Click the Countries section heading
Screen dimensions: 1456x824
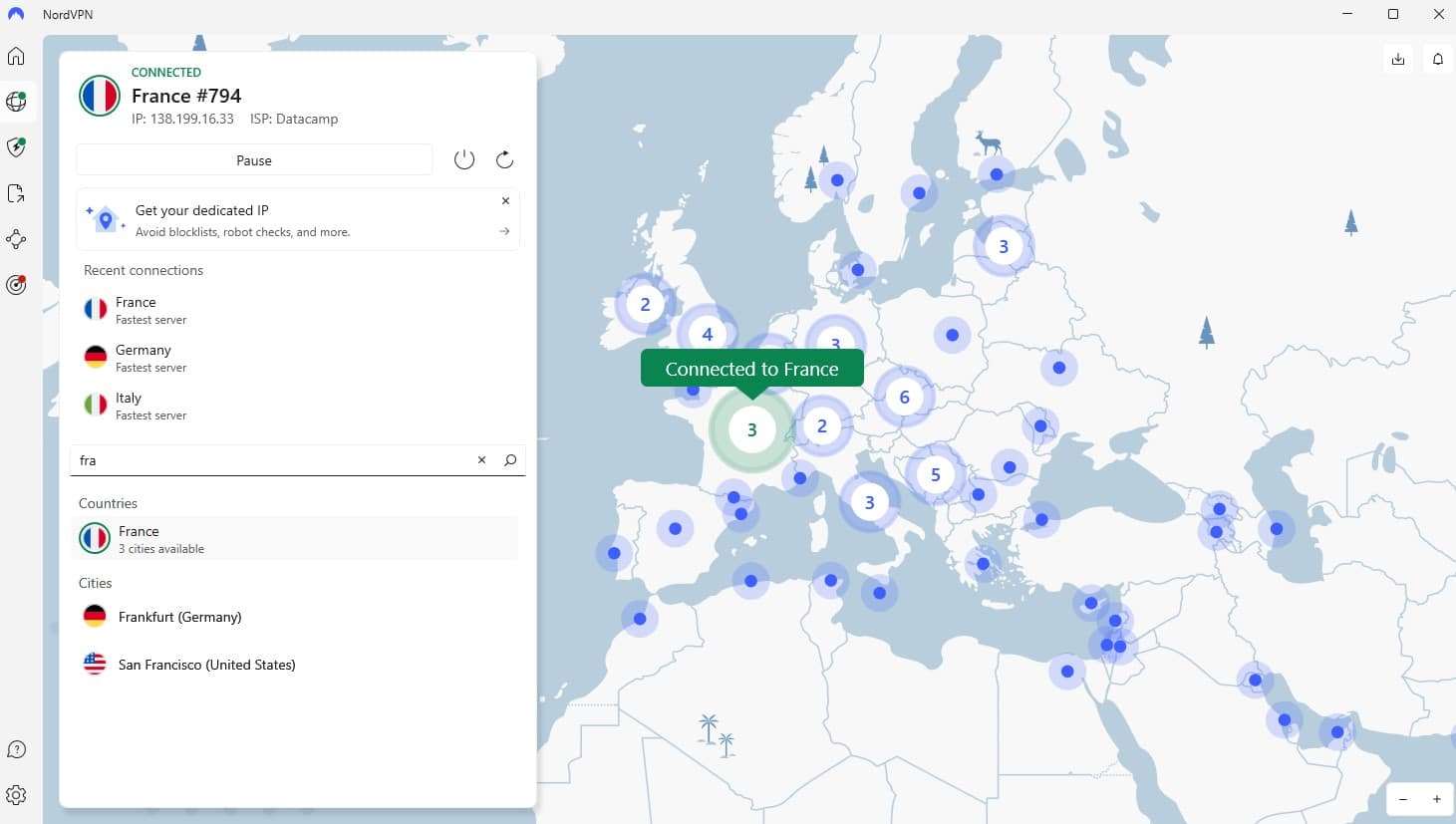pyautogui.click(x=108, y=503)
